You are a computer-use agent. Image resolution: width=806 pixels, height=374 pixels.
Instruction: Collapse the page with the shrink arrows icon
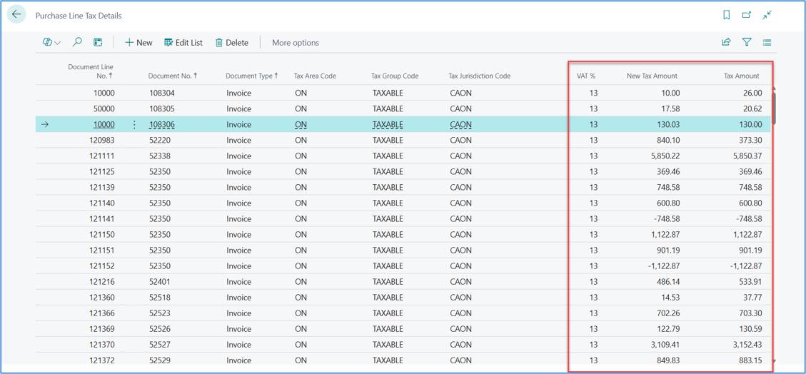click(x=767, y=15)
